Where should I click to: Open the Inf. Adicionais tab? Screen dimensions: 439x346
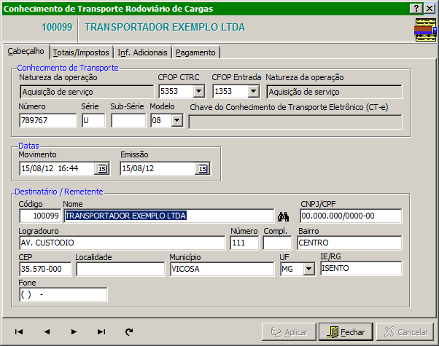pos(143,52)
